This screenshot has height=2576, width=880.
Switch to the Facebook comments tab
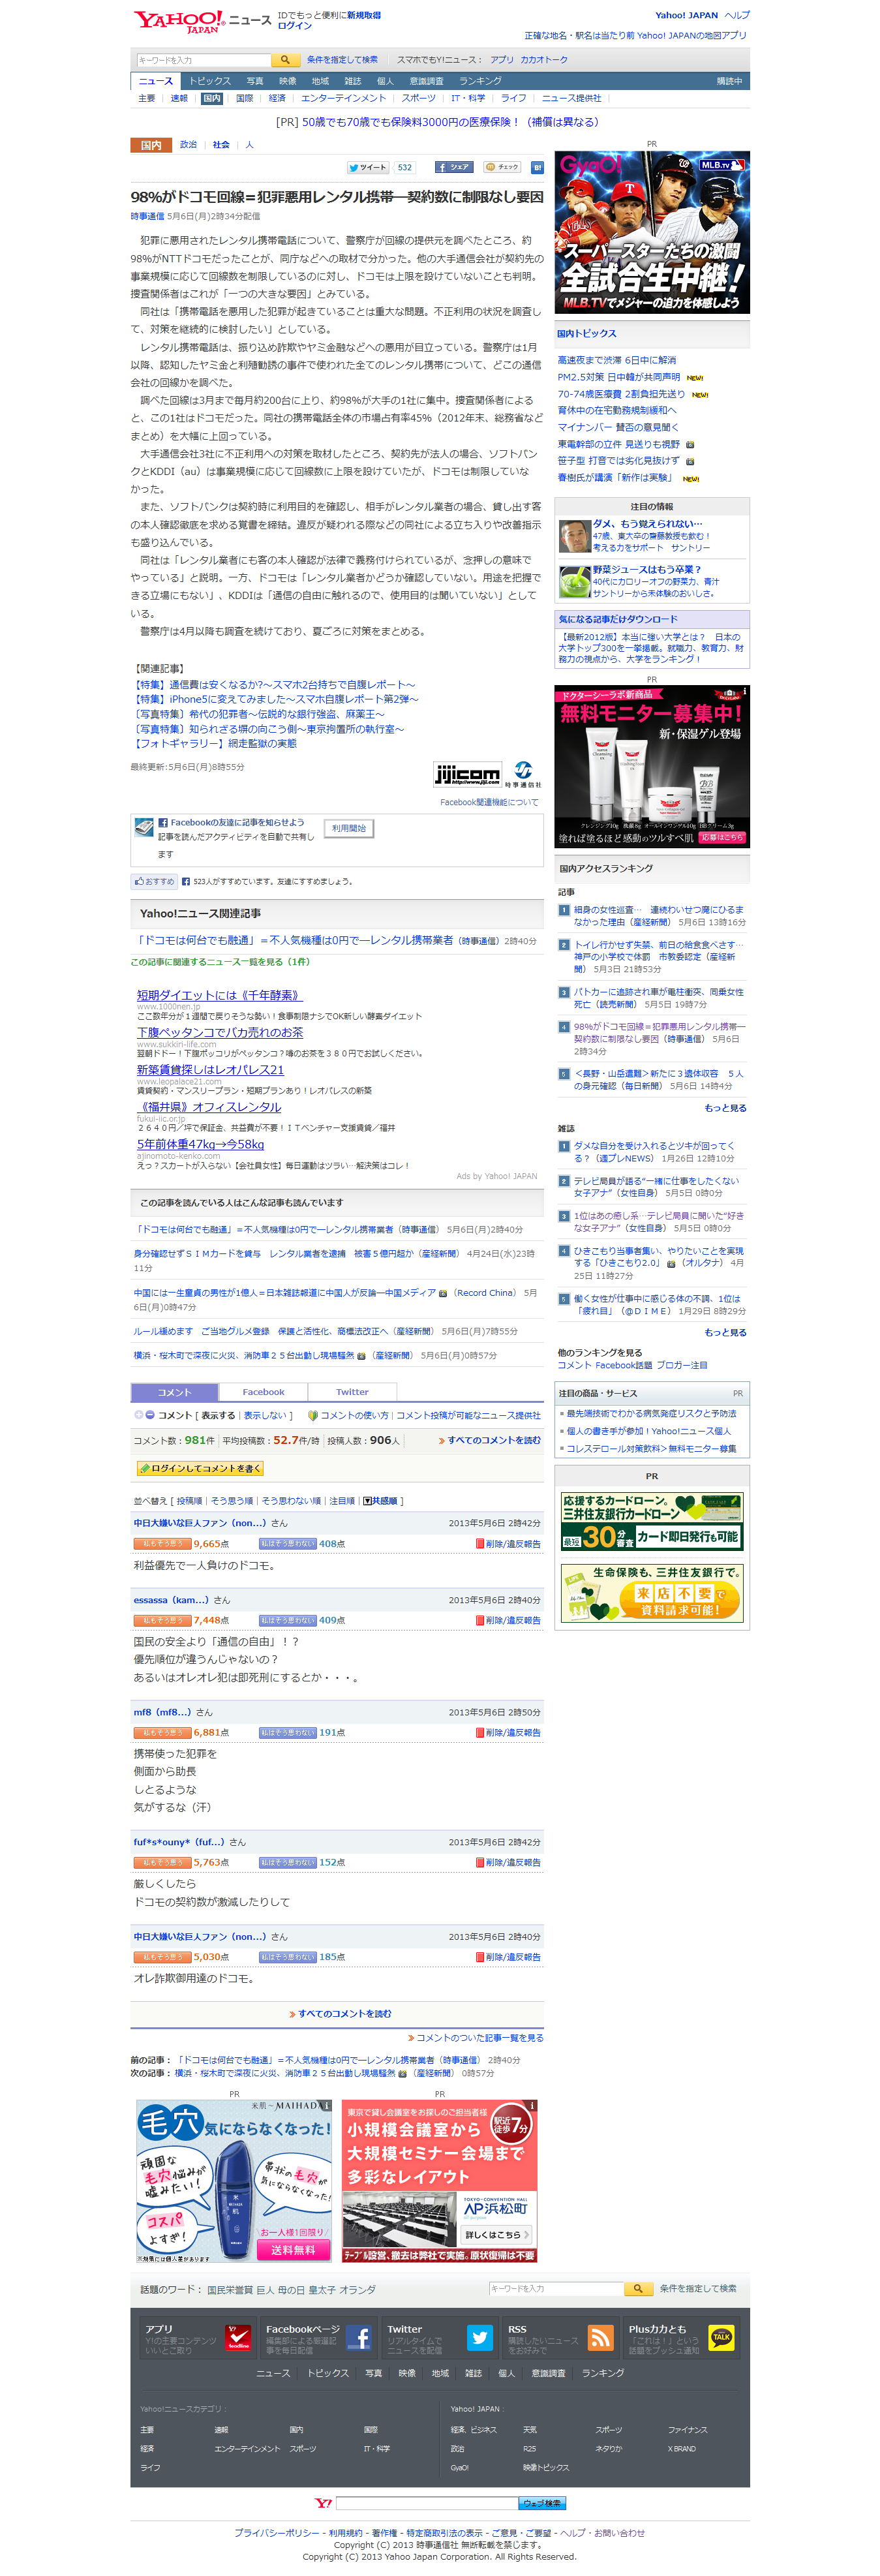[263, 1392]
